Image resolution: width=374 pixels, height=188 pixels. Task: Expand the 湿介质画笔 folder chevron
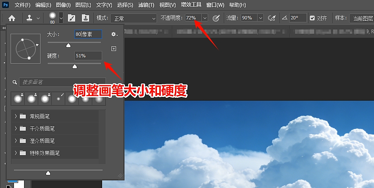[16, 141]
